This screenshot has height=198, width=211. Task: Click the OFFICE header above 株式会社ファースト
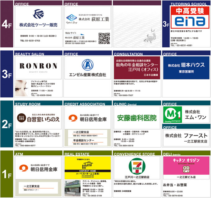(x=170, y=127)
